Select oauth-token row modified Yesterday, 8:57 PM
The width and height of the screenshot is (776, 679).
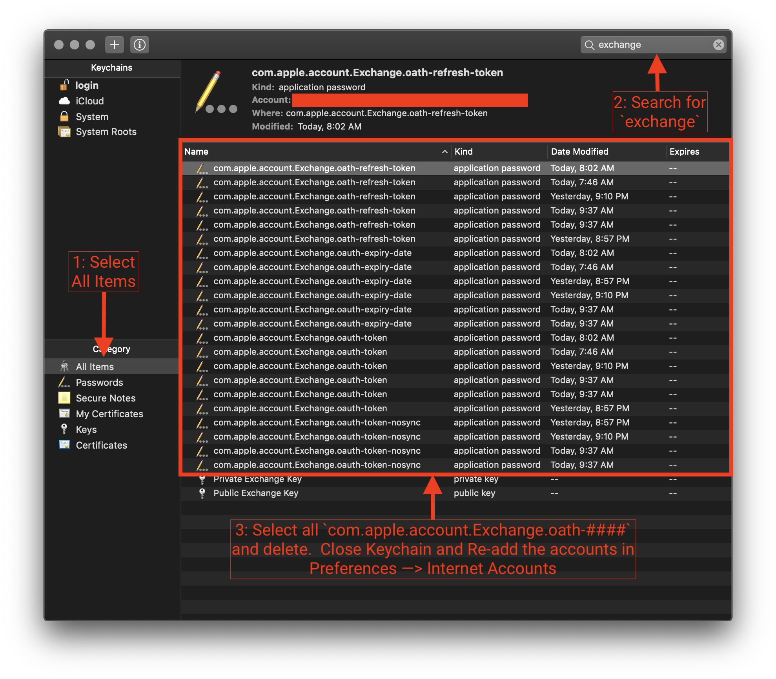click(x=455, y=408)
